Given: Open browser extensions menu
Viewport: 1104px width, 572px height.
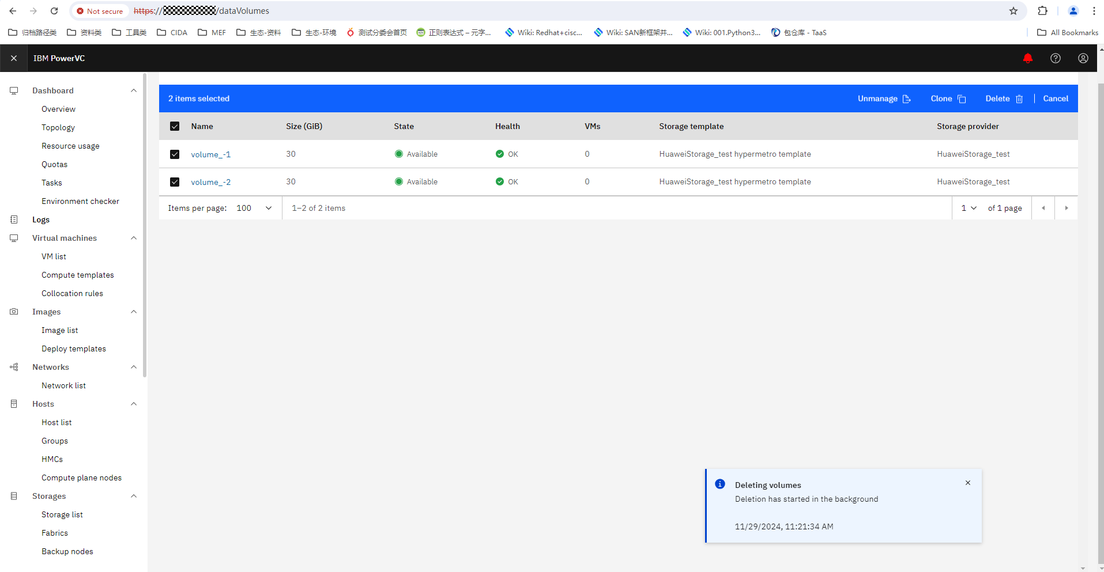Looking at the screenshot, I should tap(1042, 11).
